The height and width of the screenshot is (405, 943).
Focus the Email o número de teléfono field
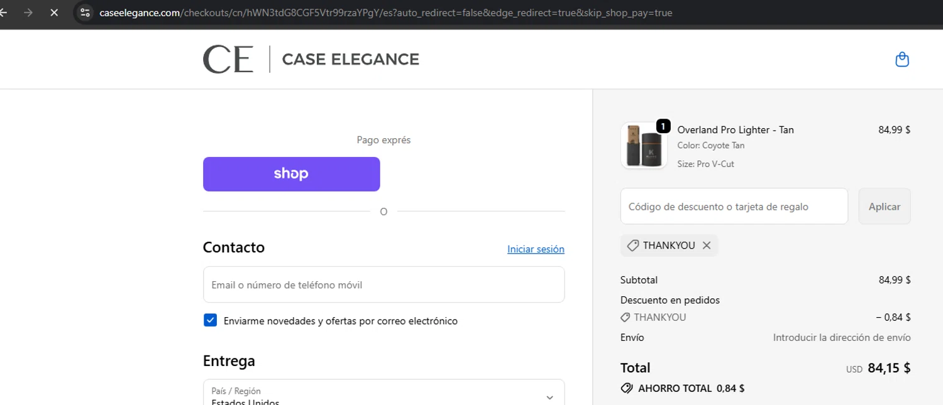pos(383,284)
